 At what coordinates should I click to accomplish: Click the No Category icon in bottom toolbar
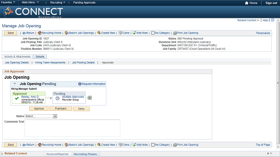point(153,145)
